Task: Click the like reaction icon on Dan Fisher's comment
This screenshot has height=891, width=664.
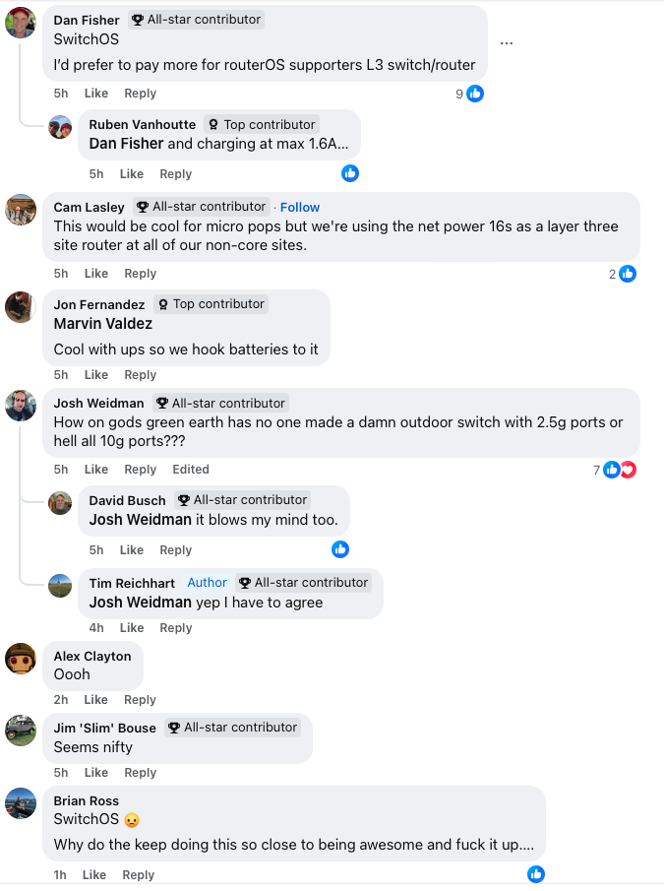Action: 475,94
